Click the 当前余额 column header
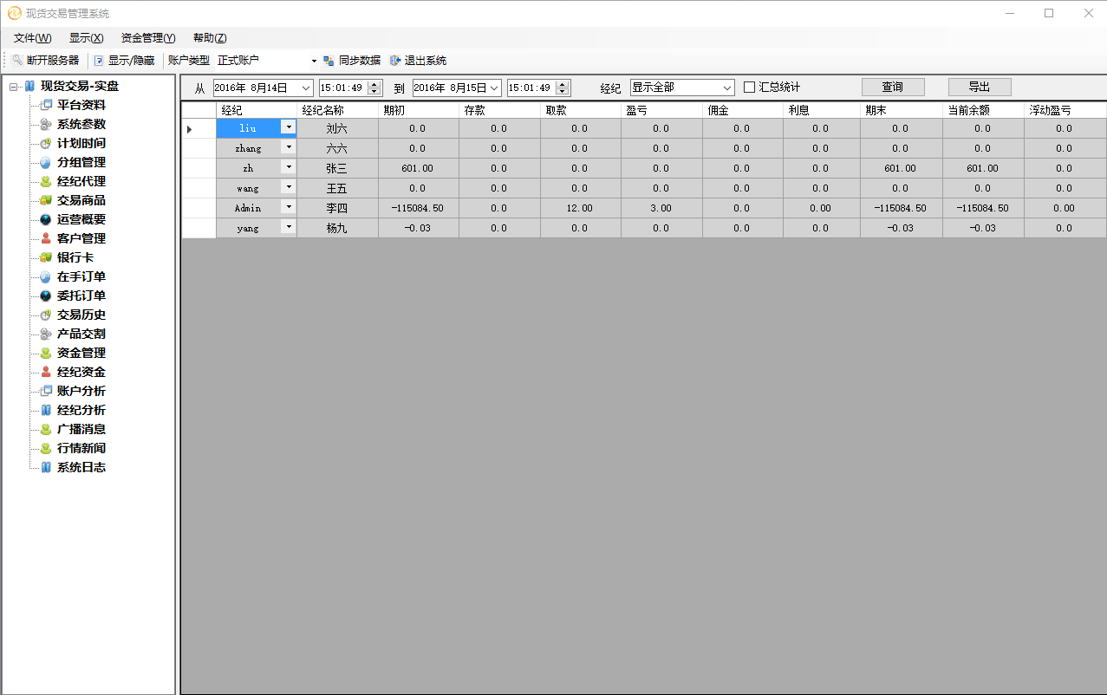1107x695 pixels. coord(983,110)
